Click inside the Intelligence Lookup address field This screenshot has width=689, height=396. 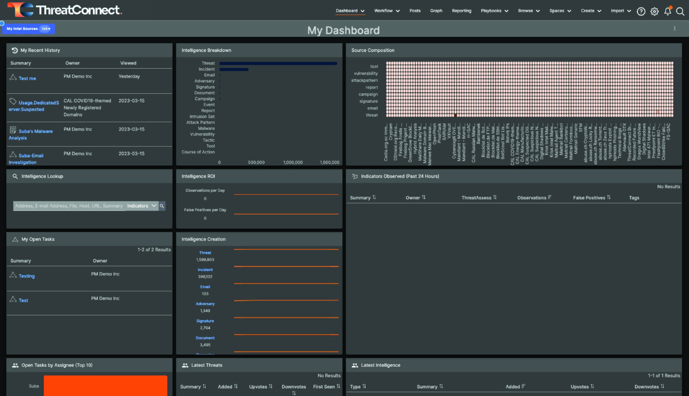67,205
